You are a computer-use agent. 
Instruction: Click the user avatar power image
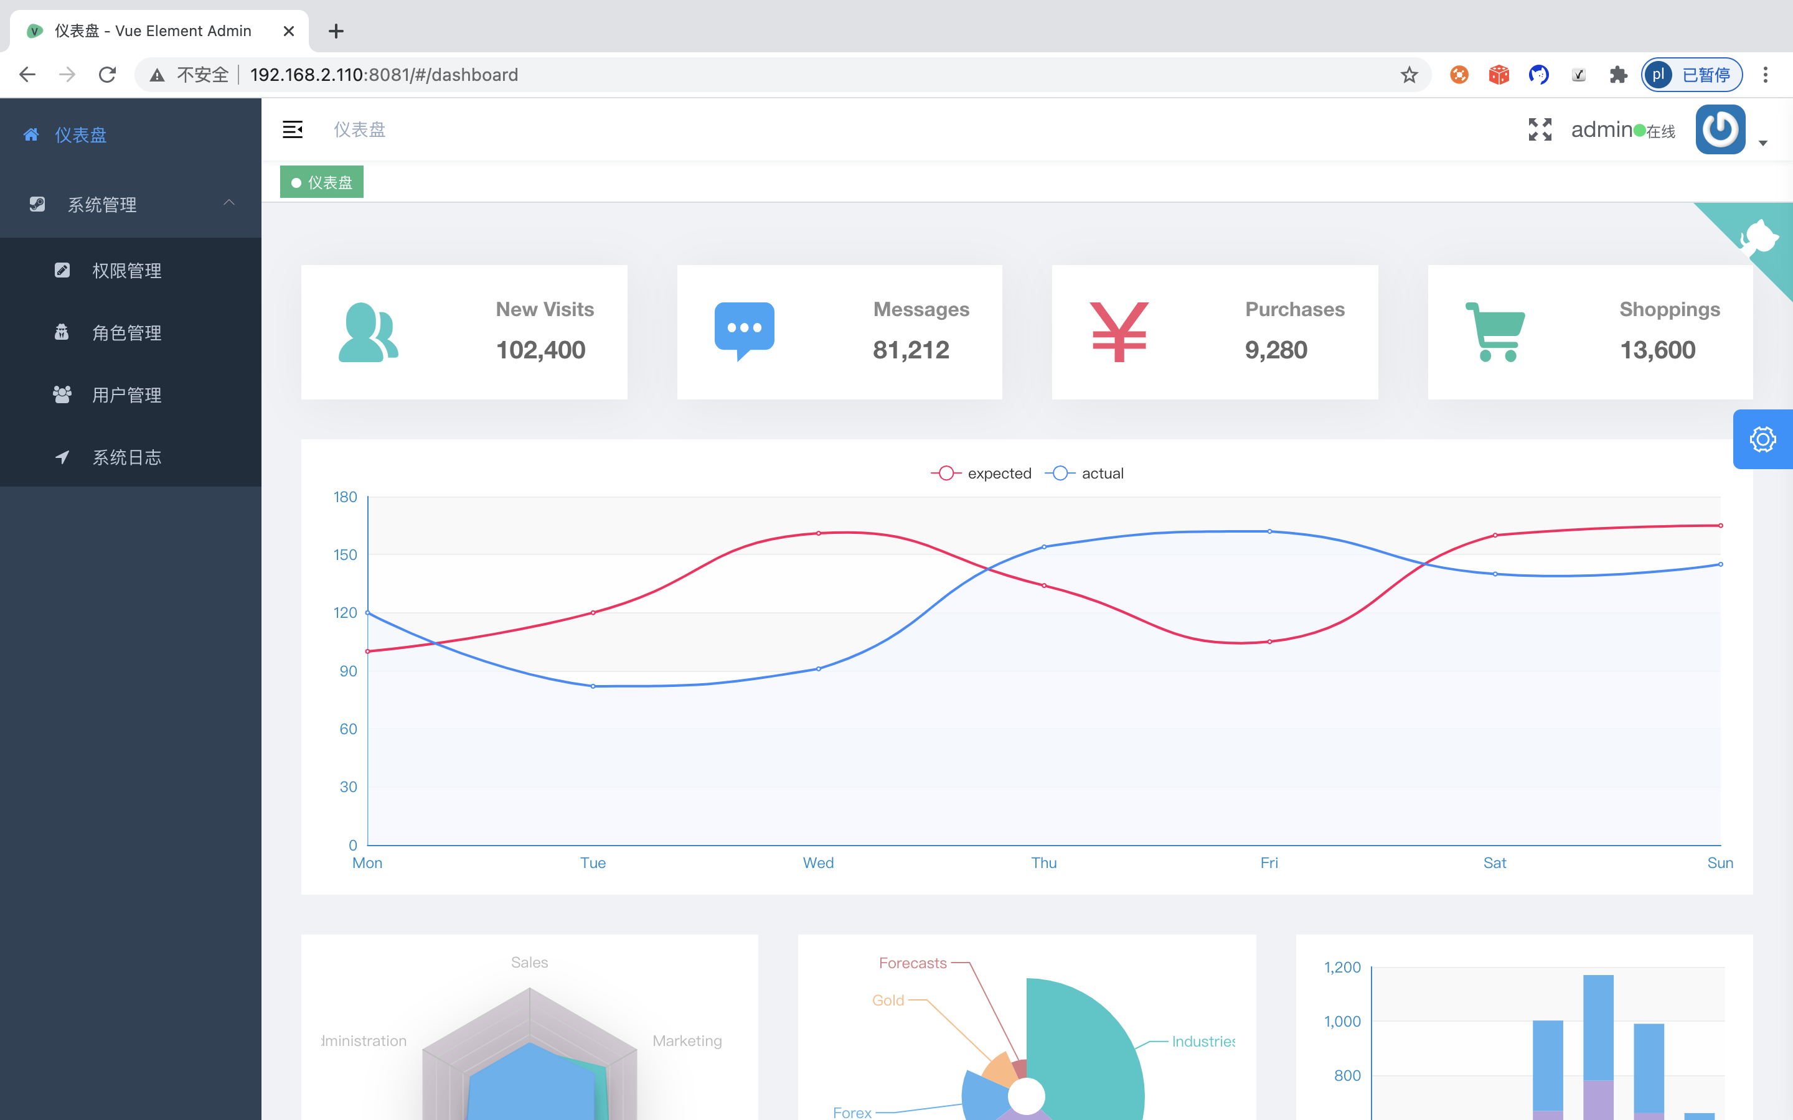(x=1720, y=129)
